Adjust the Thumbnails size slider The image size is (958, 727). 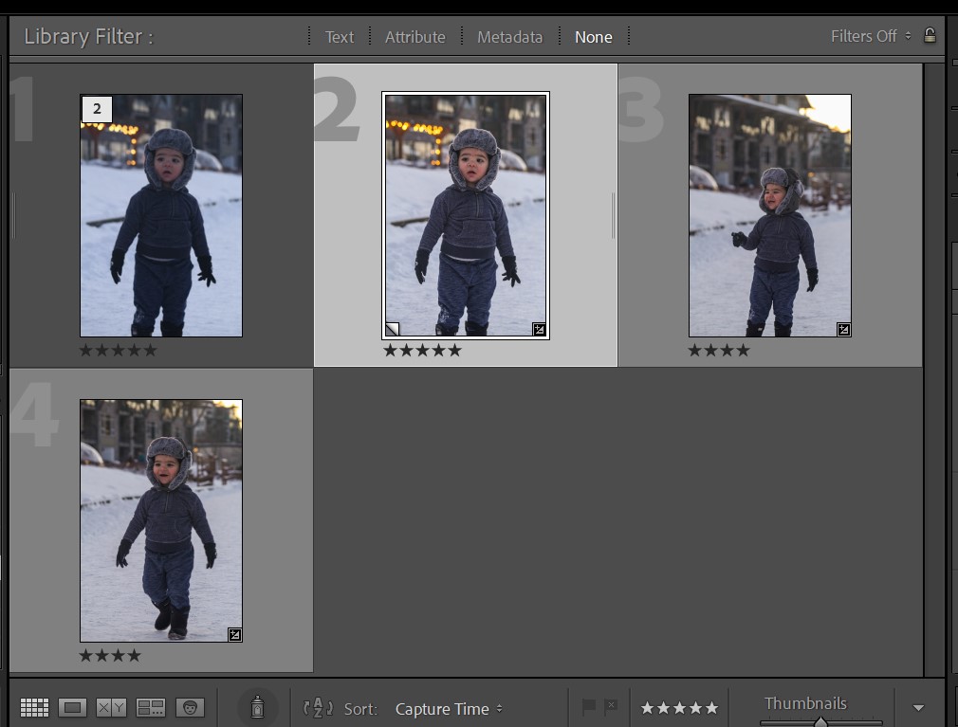[820, 721]
